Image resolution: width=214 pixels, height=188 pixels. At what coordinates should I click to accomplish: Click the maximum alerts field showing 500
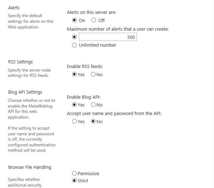(108, 37)
